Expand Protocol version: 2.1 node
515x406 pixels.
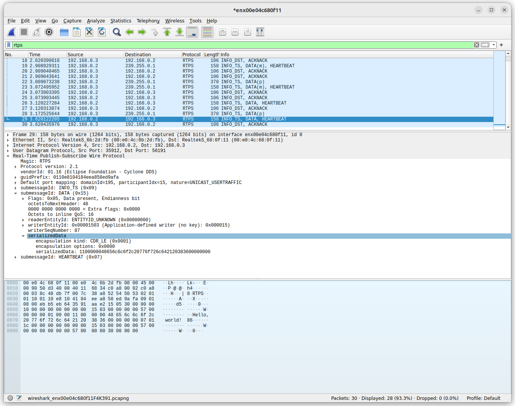pos(16,167)
